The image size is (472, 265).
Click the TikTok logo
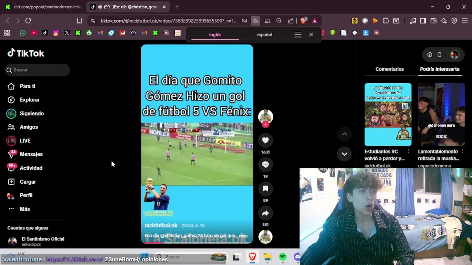pos(26,53)
